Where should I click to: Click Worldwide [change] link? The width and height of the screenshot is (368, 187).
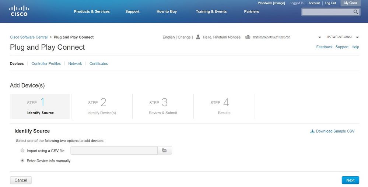271,3
